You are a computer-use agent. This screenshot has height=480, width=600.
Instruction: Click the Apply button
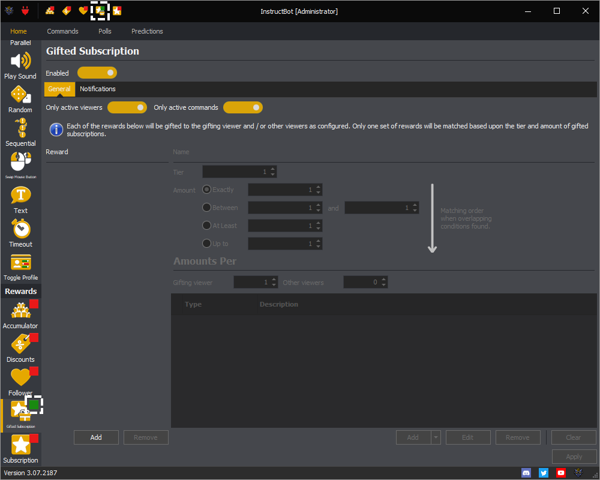click(x=574, y=456)
